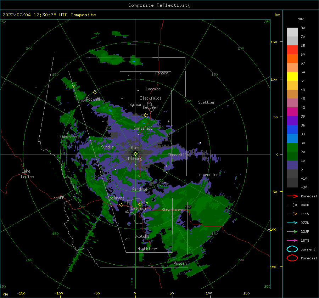Click the ThreeHills label

(x=178, y=155)
